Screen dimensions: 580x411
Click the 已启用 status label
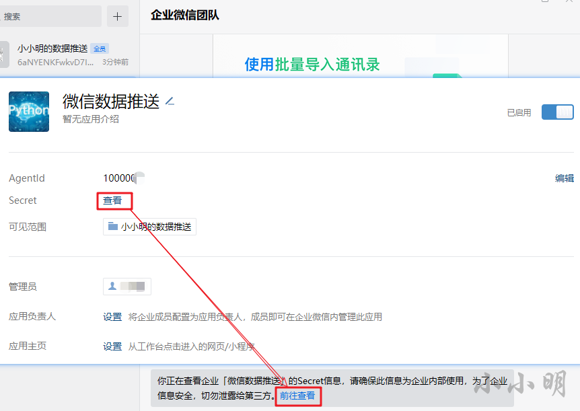(519, 112)
